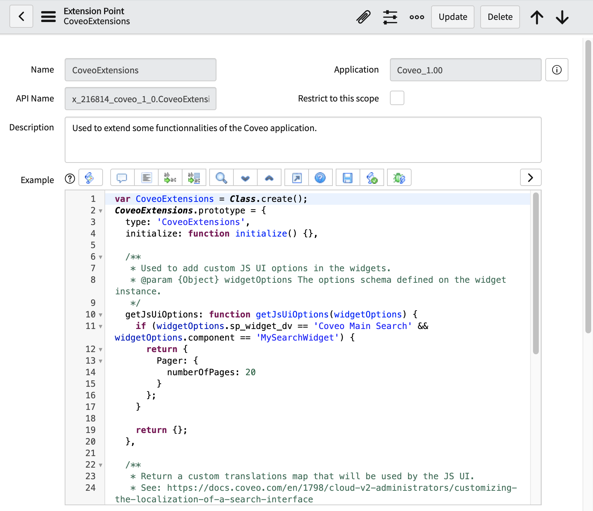Collapse comment fold at line 22
The height and width of the screenshot is (511, 593).
(100, 465)
